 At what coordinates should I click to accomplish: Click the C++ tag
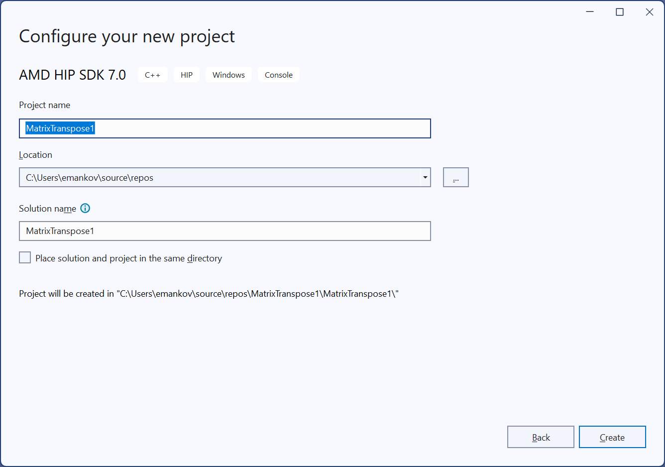coord(153,75)
